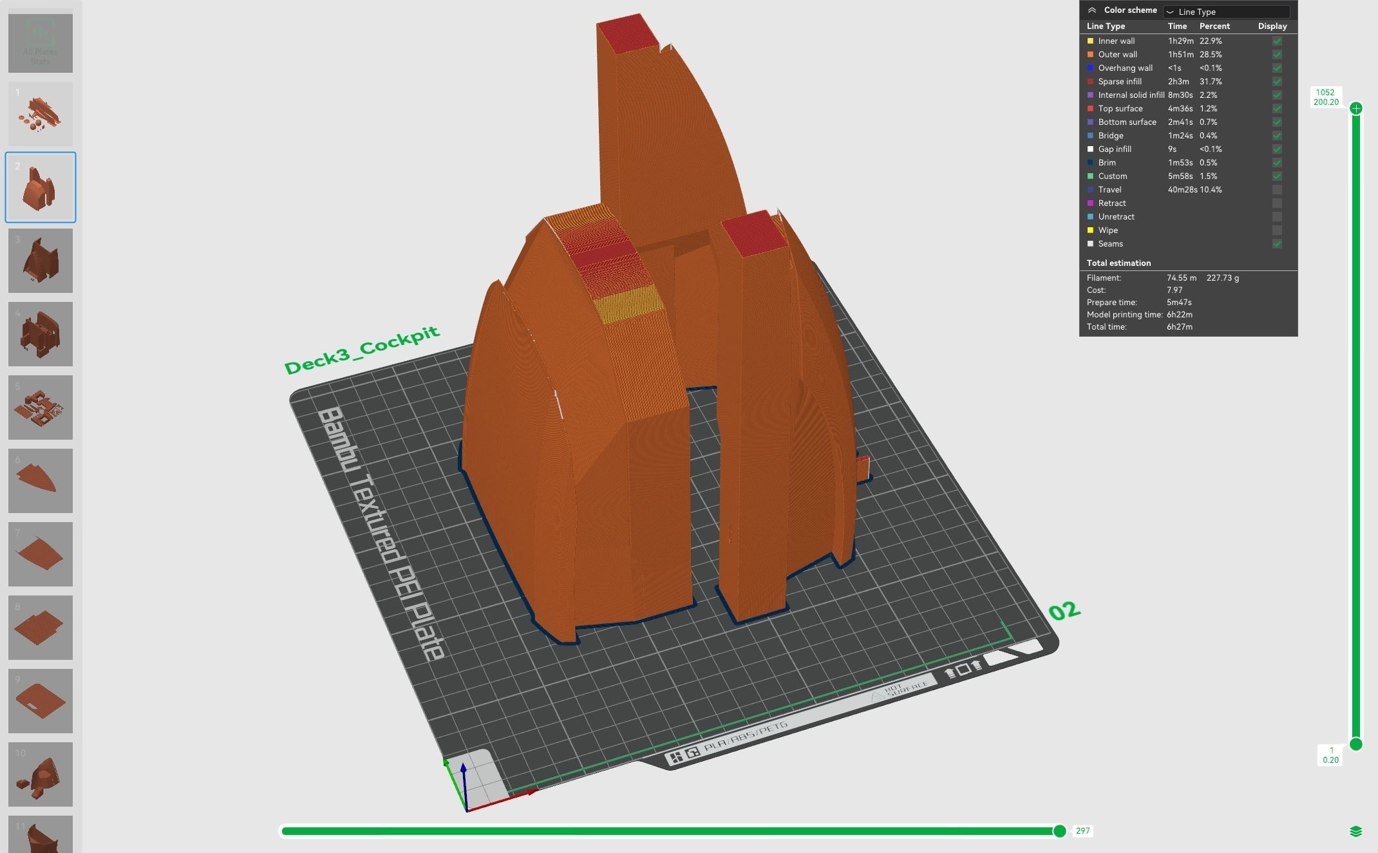Grab the bottom layer slider handle
The width and height of the screenshot is (1378, 853).
(x=1356, y=744)
